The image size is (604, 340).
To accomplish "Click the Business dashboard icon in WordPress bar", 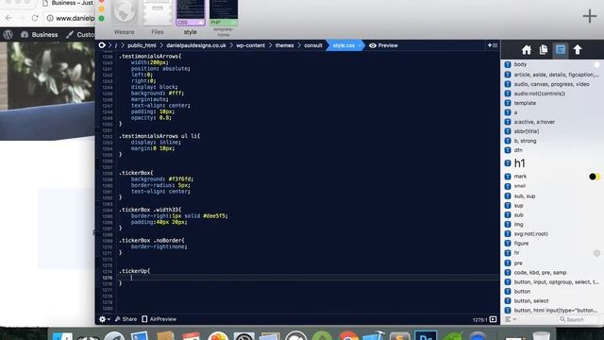I will pyautogui.click(x=25, y=35).
